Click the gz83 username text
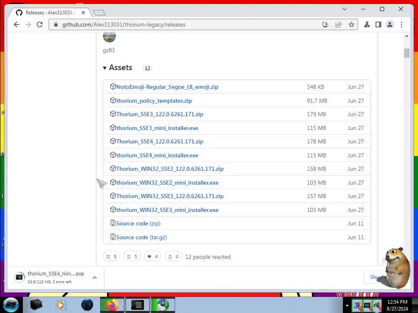The height and width of the screenshot is (313, 418). pyautogui.click(x=109, y=50)
